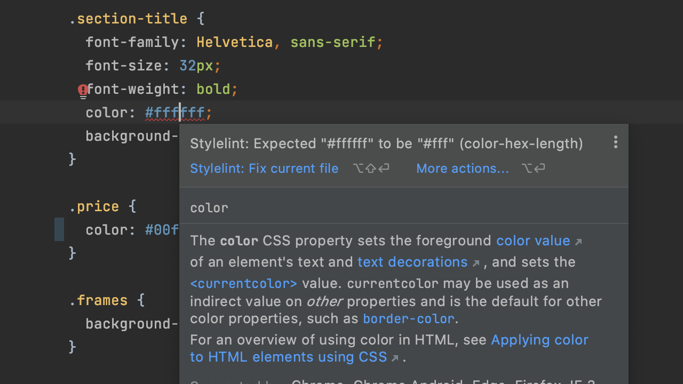Follow the 'color value' documentation link
The image size is (683, 384).
coord(533,241)
